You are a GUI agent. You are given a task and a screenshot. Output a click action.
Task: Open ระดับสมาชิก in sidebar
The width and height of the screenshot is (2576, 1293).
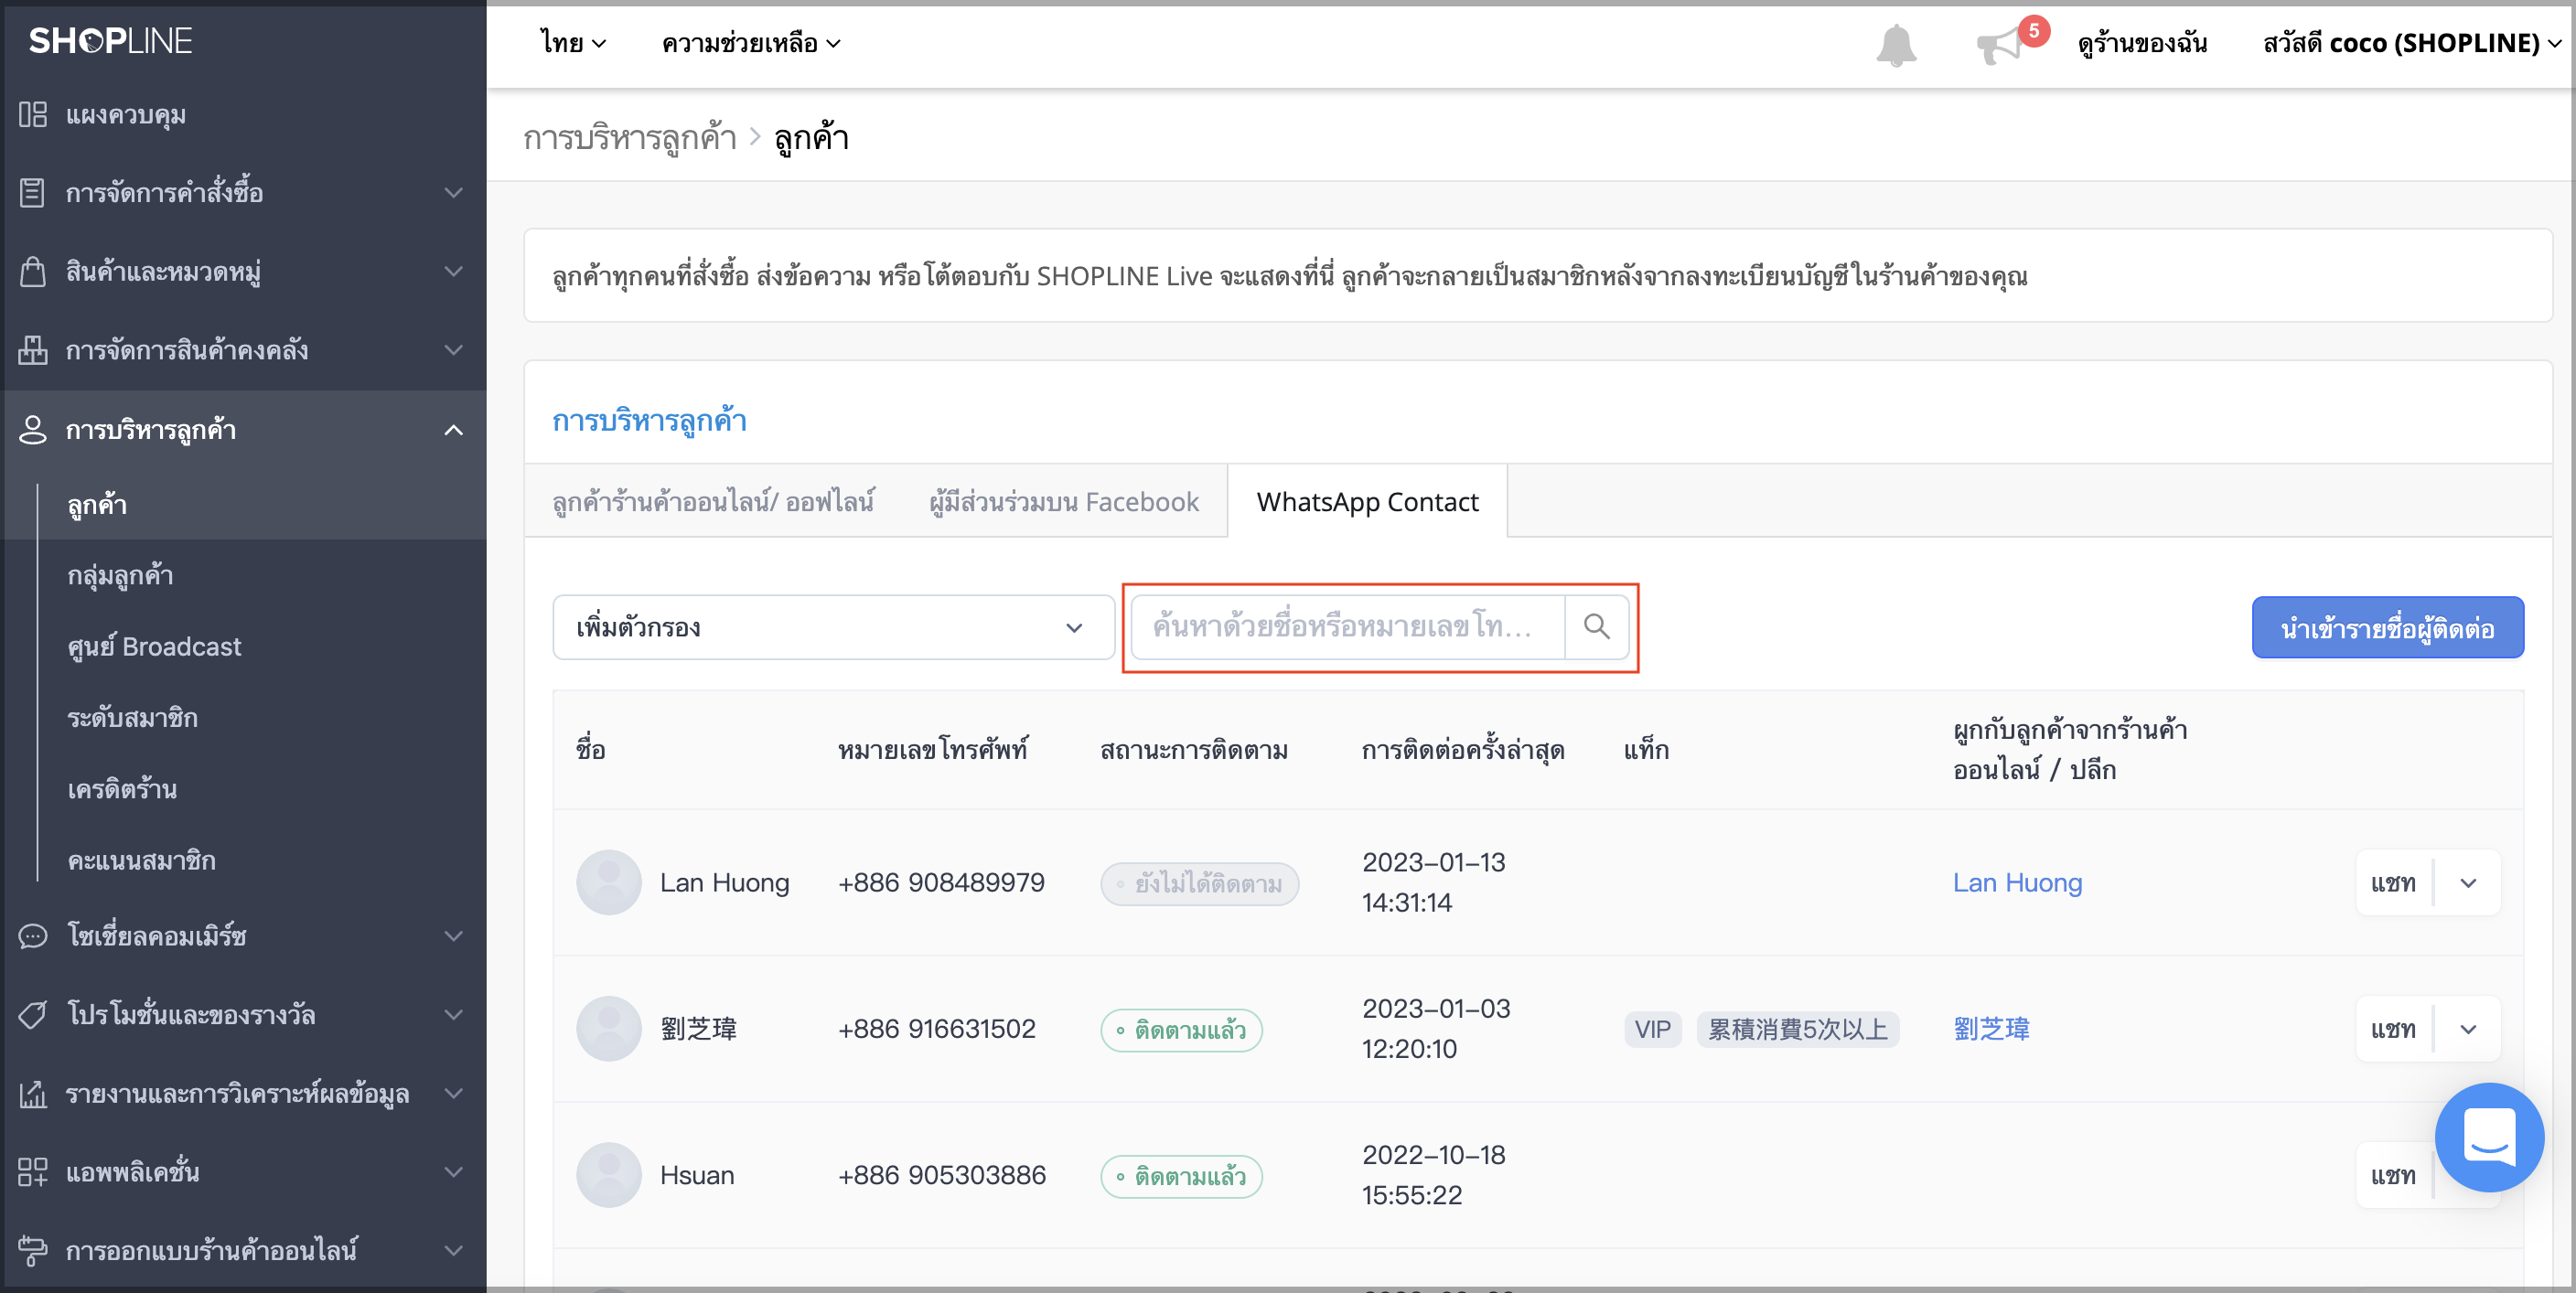pos(132,718)
